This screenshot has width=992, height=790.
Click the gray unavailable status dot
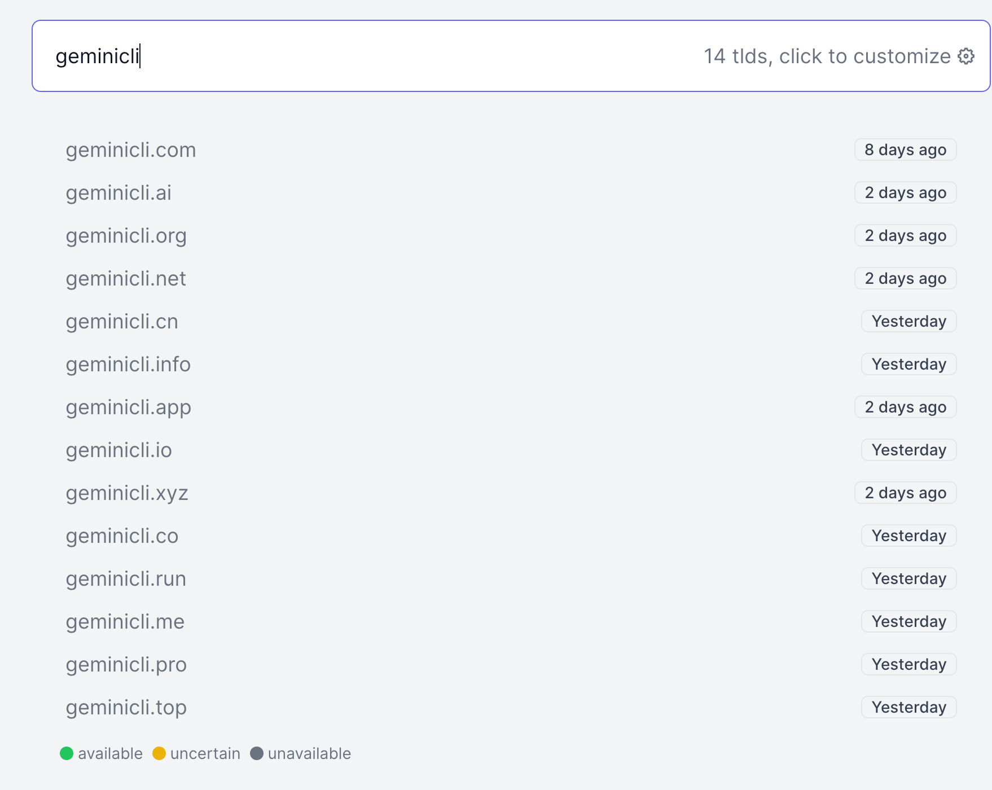point(257,753)
